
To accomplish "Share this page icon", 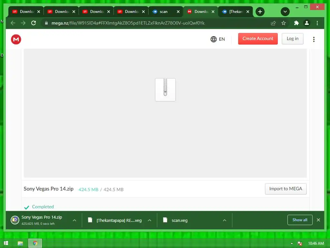I will tap(273, 23).
